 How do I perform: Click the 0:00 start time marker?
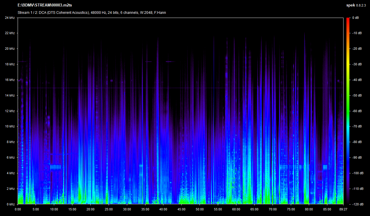point(18,209)
